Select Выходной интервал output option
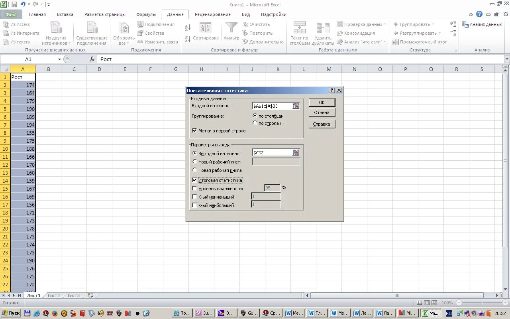This screenshot has height=319, width=510. pyautogui.click(x=194, y=153)
